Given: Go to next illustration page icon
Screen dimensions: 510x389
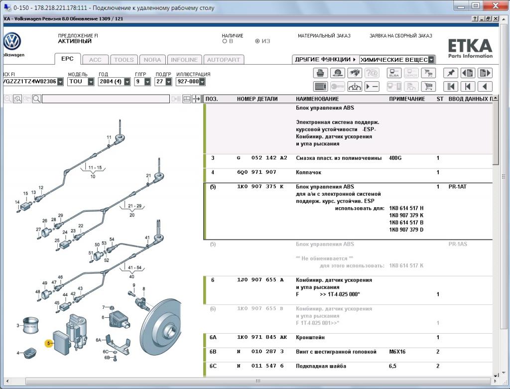Looking at the screenshot, I should [x=485, y=73].
